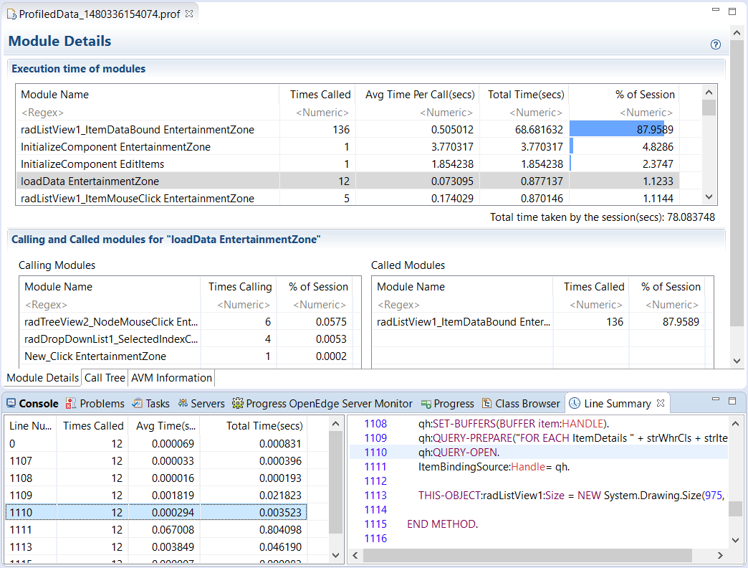Close the Line Summary view
Image resolution: width=748 pixels, height=568 pixels.
point(661,403)
